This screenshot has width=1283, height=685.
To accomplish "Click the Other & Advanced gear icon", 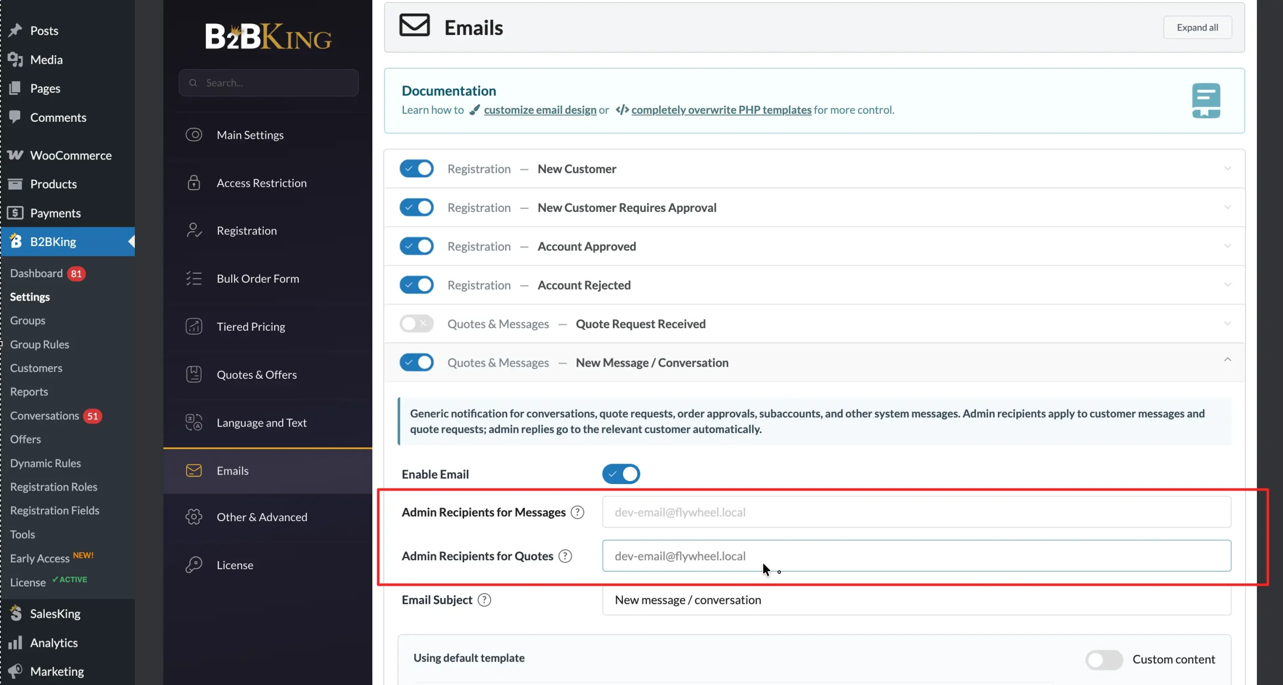I will coord(193,517).
